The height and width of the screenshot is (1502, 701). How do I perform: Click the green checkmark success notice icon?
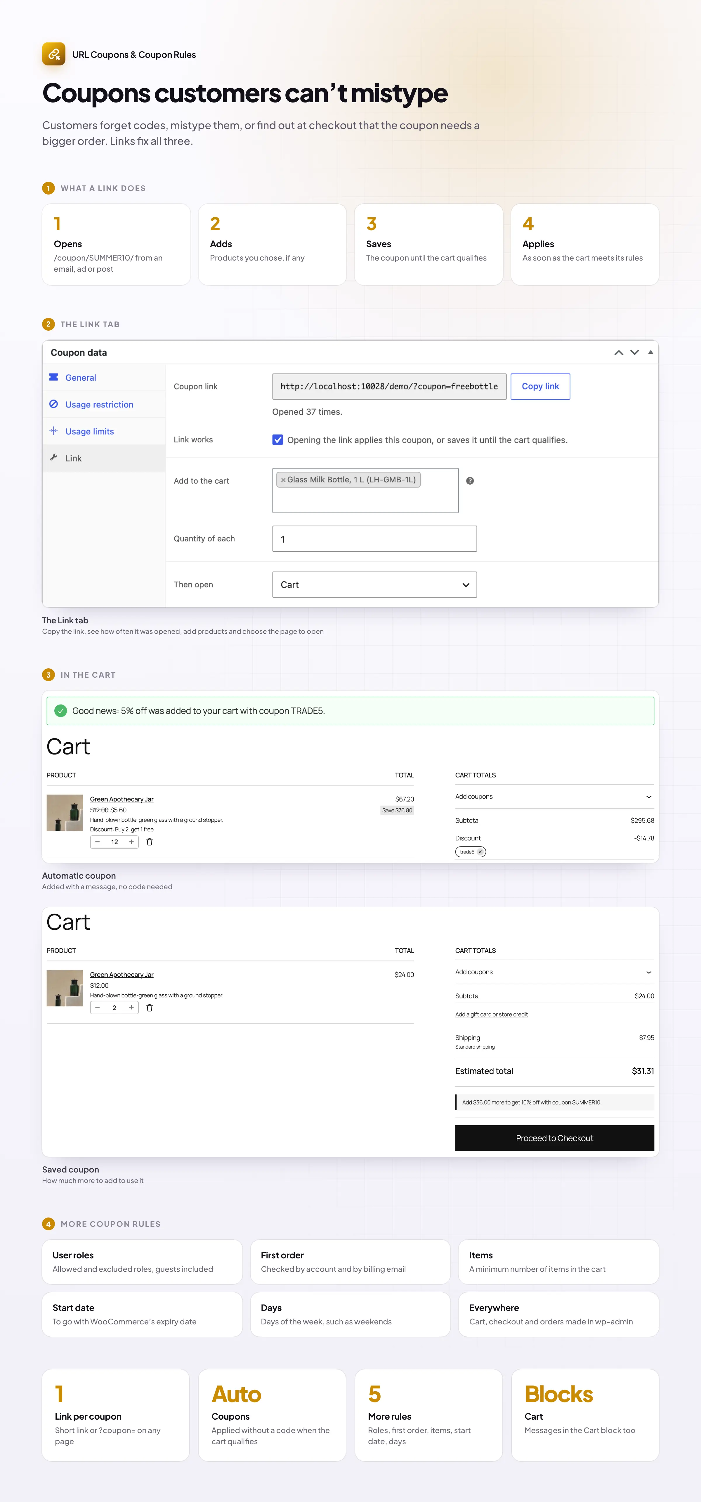61,711
